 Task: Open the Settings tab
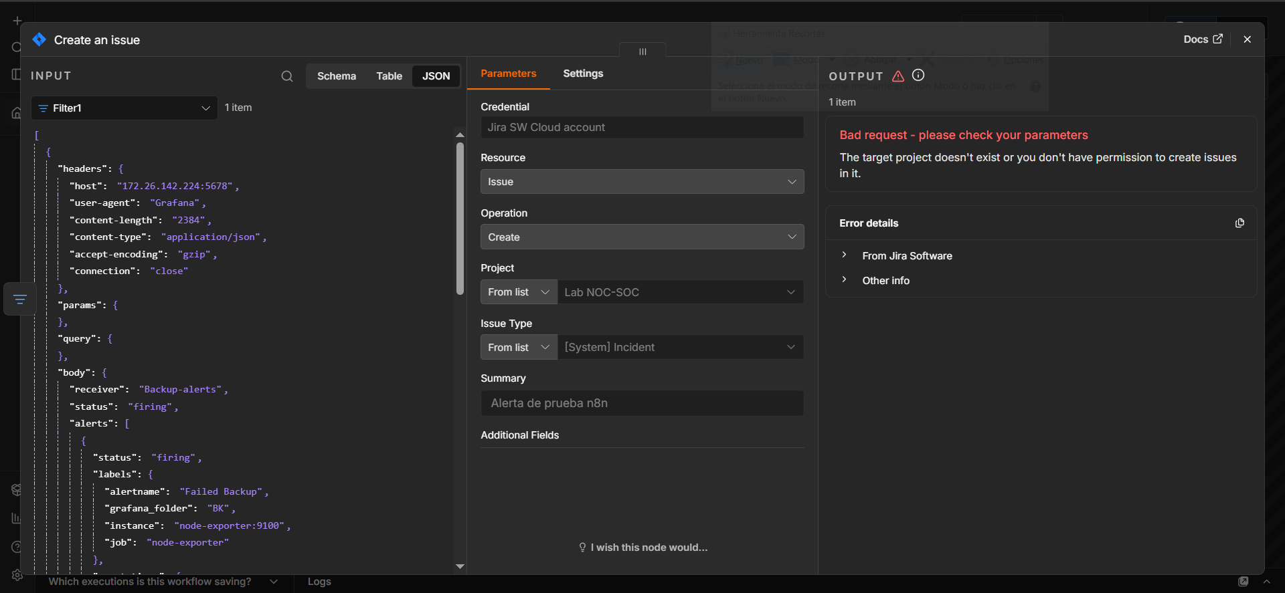pos(583,74)
